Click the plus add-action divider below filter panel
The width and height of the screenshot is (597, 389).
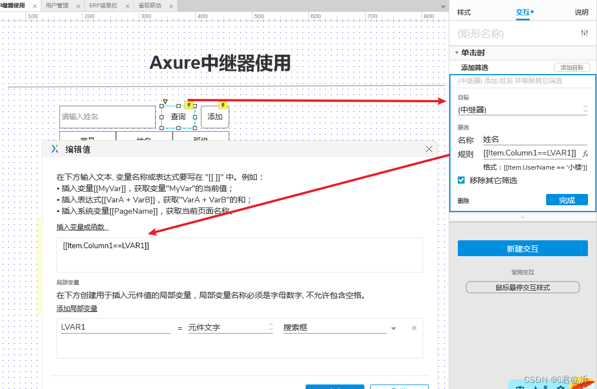coord(523,217)
